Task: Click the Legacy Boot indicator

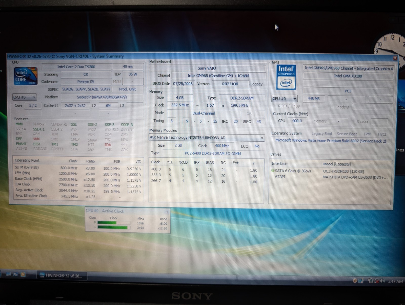Action: tap(322, 134)
